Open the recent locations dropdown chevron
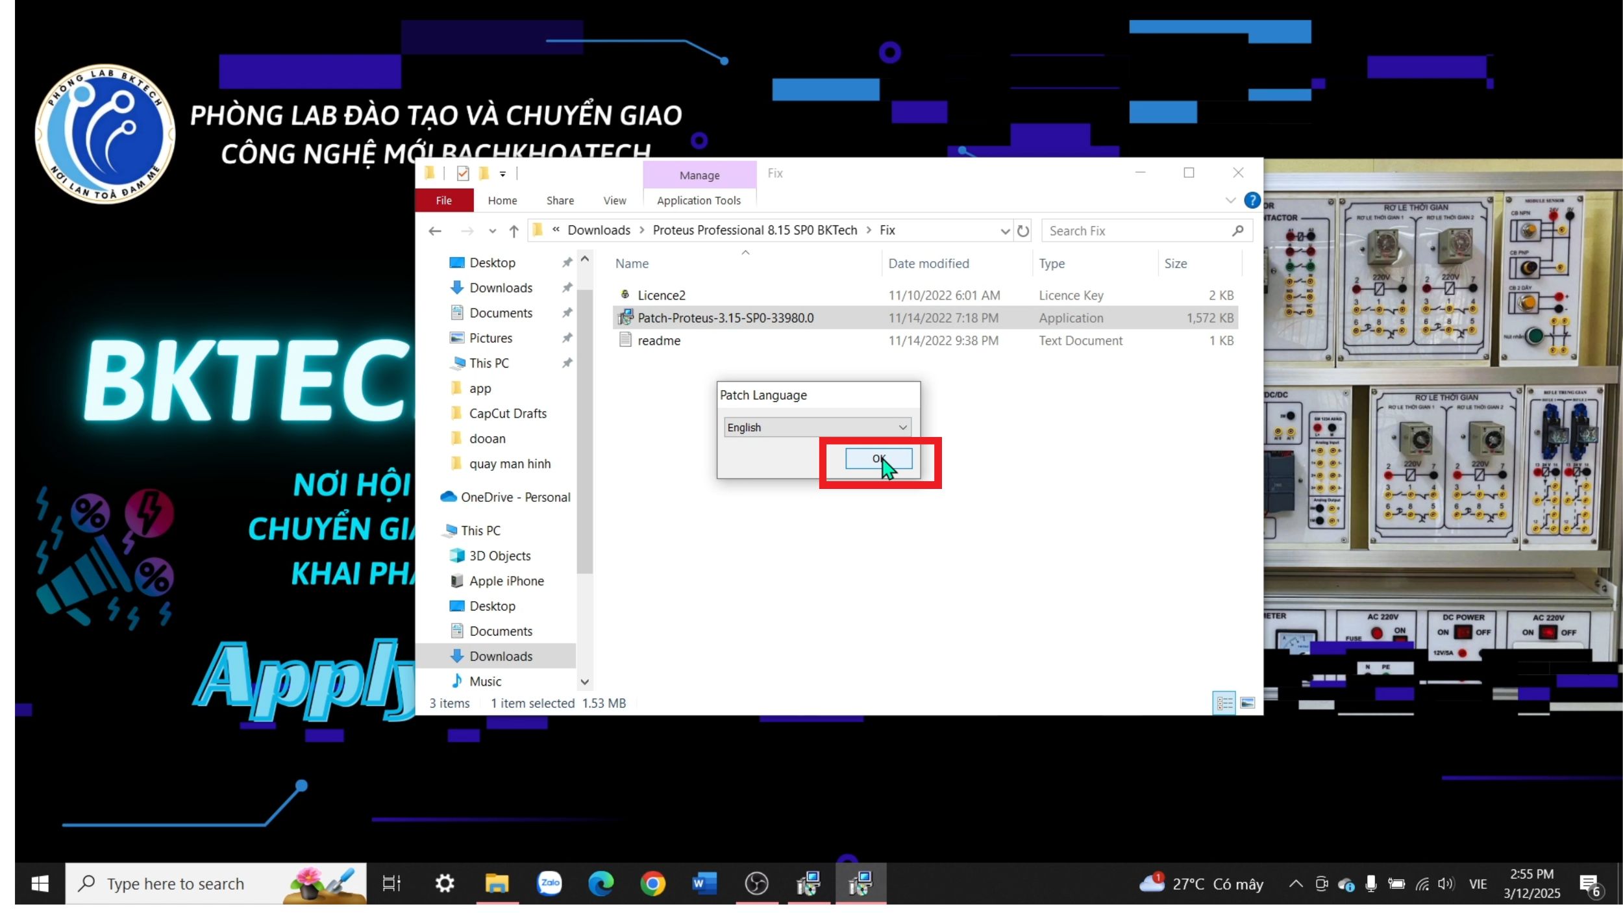 click(x=492, y=231)
